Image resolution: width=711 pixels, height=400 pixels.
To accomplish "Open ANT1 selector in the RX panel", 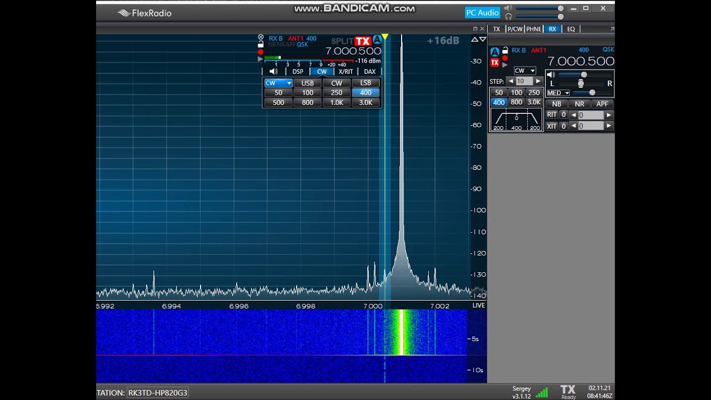I will point(539,51).
